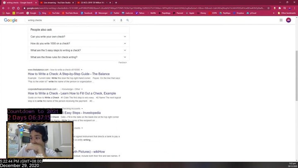The width and height of the screenshot is (298, 168).
Task: Open the Twitter bookmark
Action: click(x=115, y=13)
